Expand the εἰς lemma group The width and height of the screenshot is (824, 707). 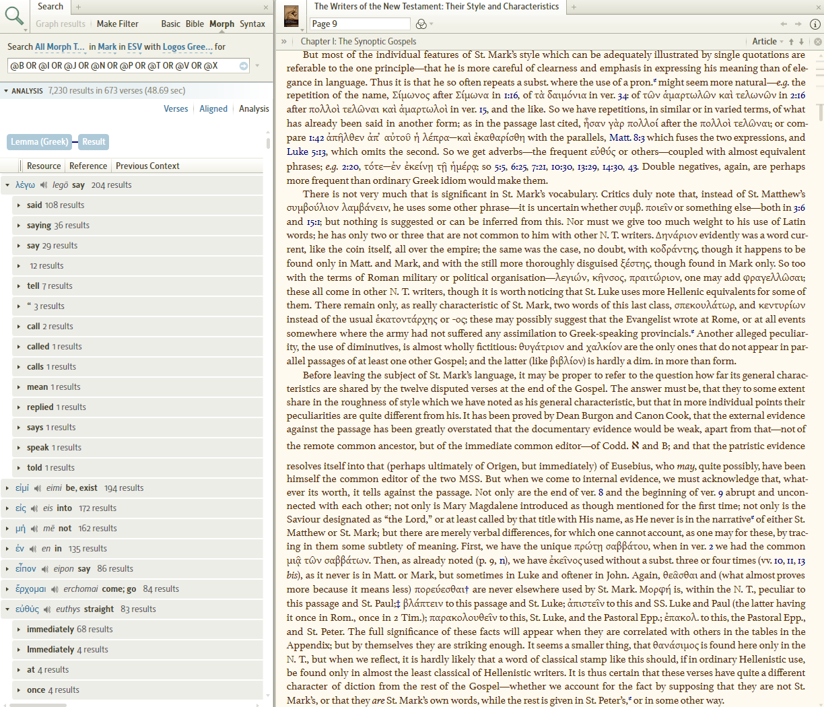click(7, 508)
